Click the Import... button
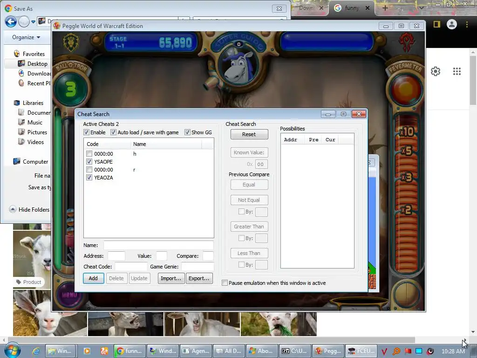Viewport: 477px width, 358px height. click(171, 278)
